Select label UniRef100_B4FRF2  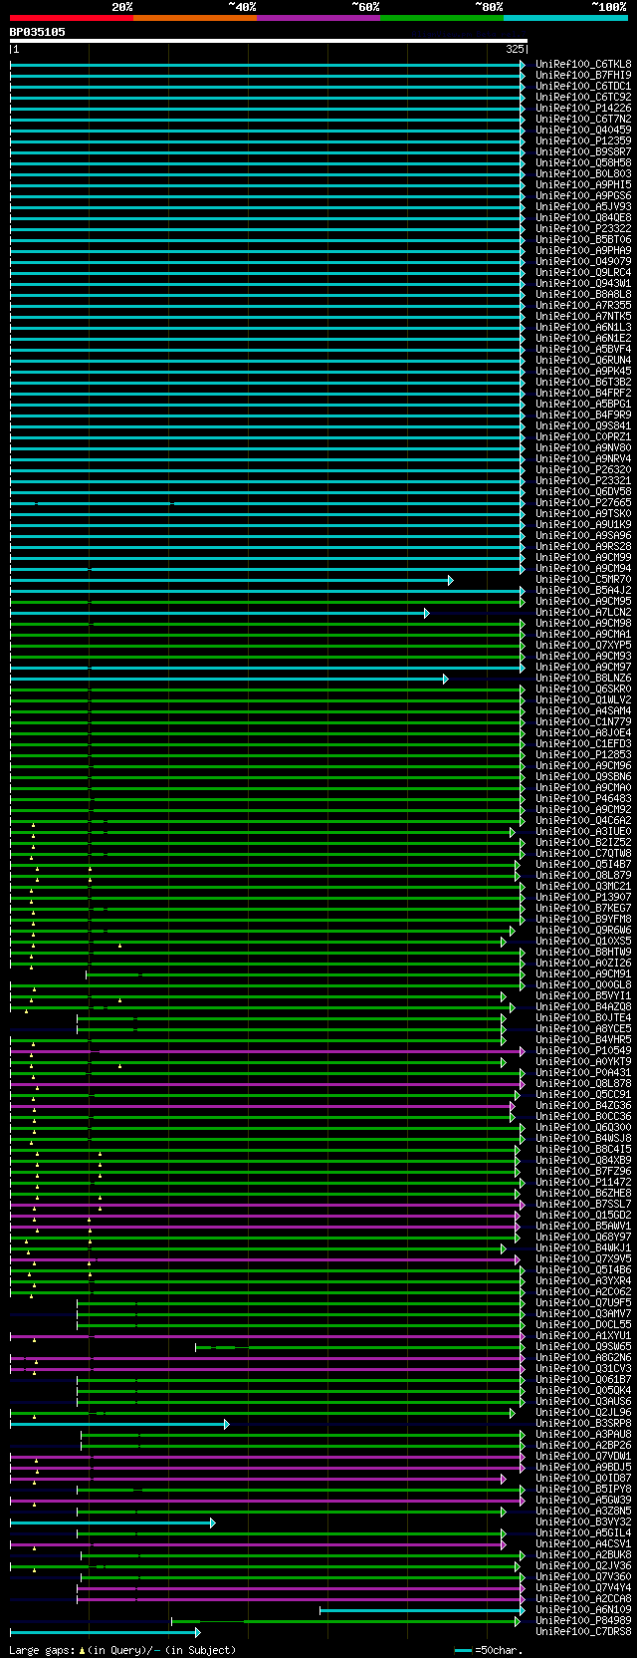[x=583, y=393]
